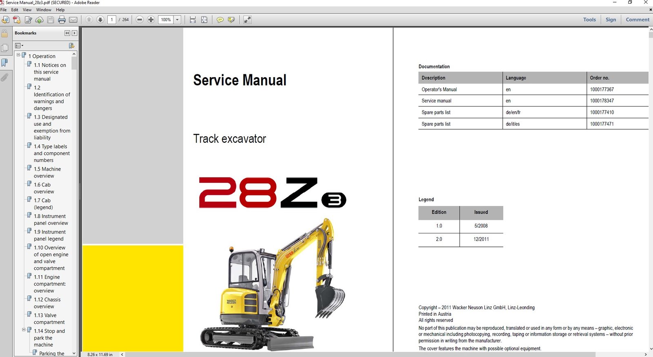
Task: Click the page number input field
Action: (x=112, y=20)
